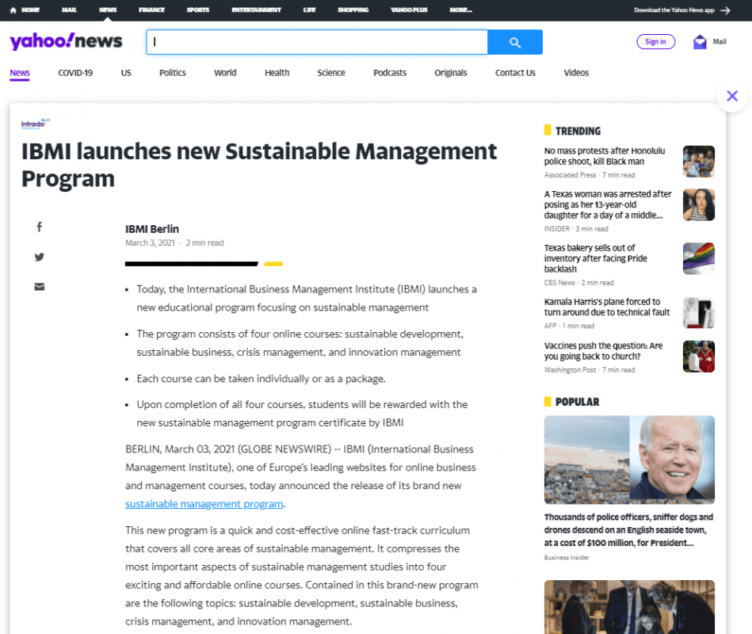This screenshot has width=752, height=634.
Task: Focus the search input field
Action: (x=318, y=42)
